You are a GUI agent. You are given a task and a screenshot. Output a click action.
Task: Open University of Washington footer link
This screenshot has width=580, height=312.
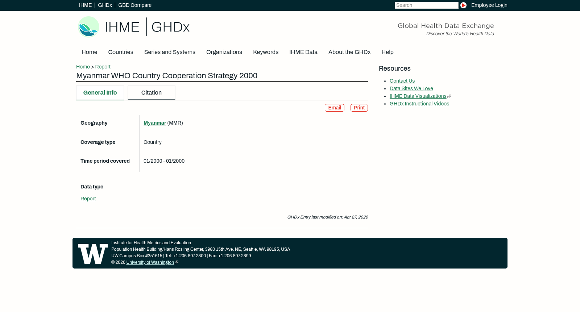(x=150, y=263)
